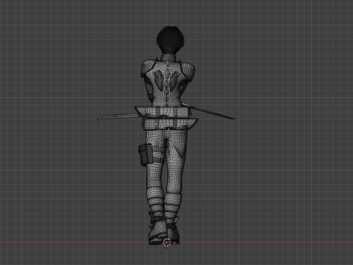The height and width of the screenshot is (265, 353).
Task: Click the sword blade extending left
Action: (x=118, y=116)
